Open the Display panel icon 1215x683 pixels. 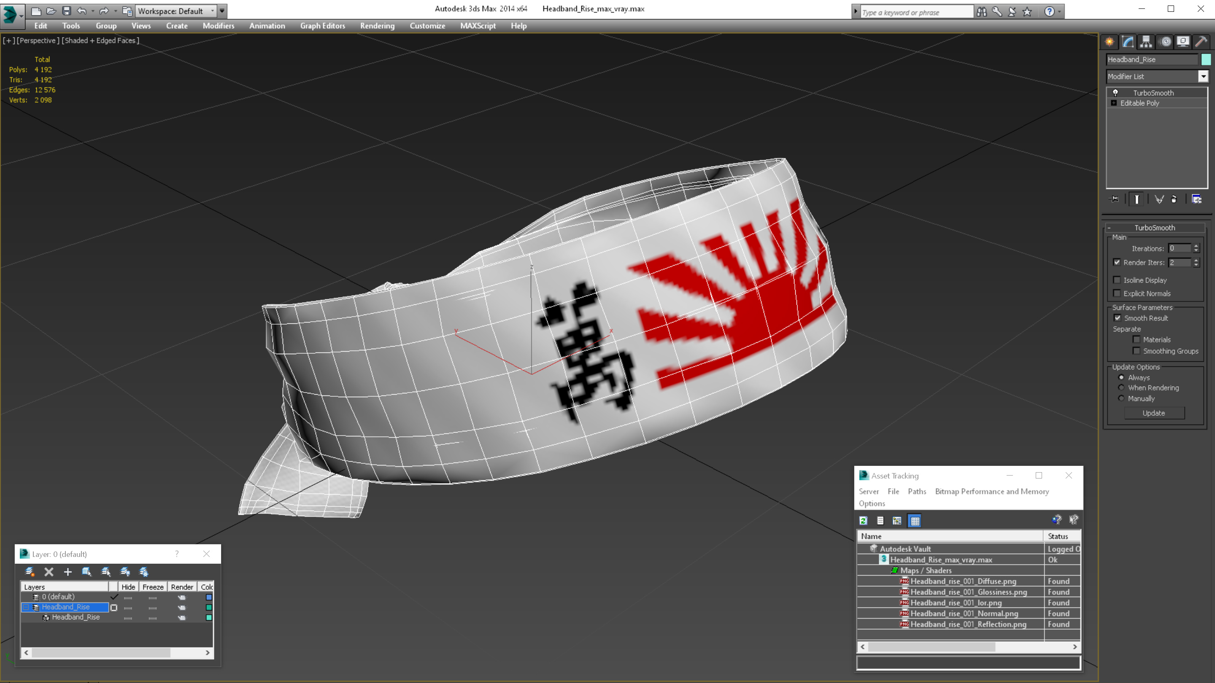tap(1183, 41)
